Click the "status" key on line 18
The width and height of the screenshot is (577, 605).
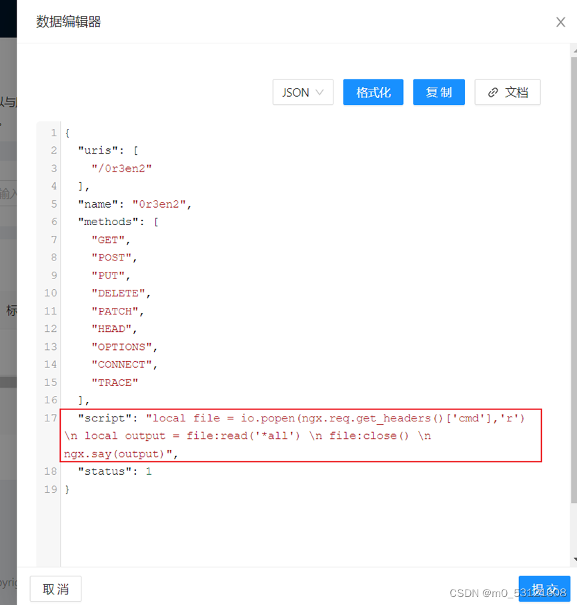105,471
